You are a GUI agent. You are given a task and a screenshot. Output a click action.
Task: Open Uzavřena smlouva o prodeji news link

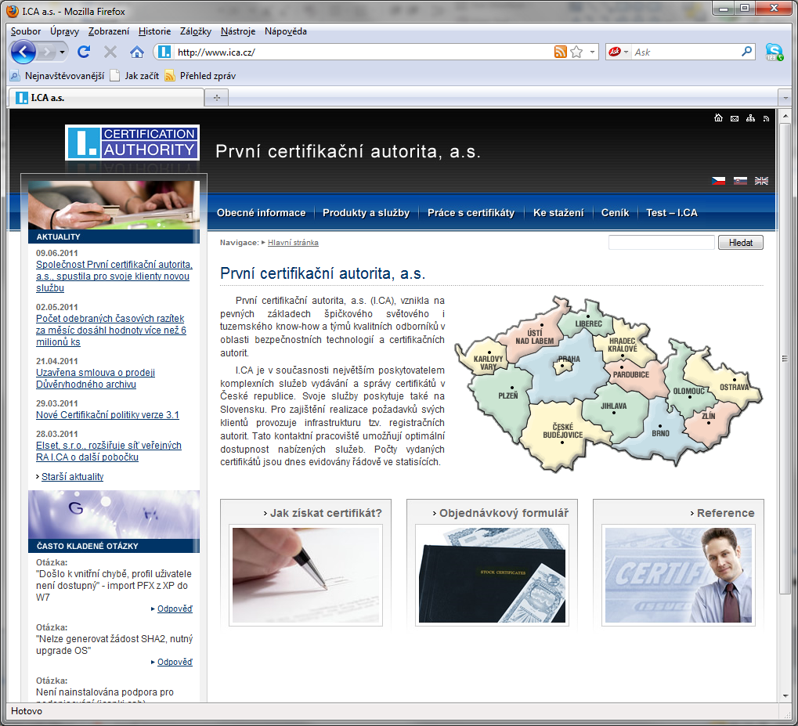point(96,378)
